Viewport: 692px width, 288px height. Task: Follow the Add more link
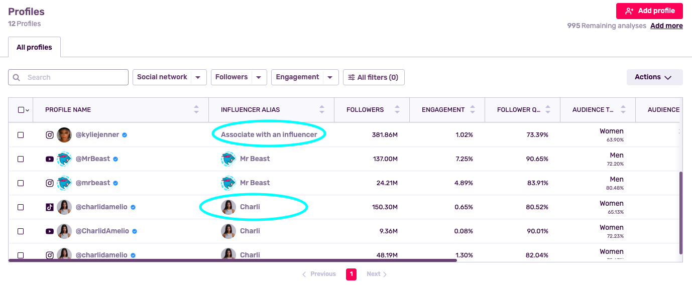pos(666,26)
